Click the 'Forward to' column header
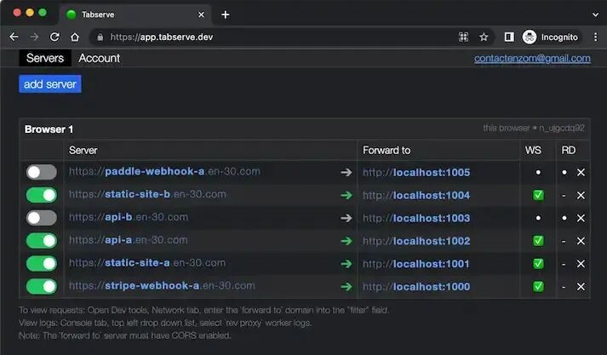 (387, 150)
